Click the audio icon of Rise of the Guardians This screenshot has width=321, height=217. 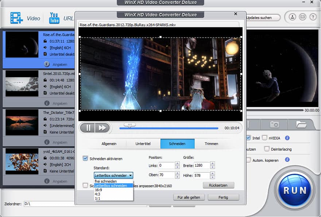[45, 48]
